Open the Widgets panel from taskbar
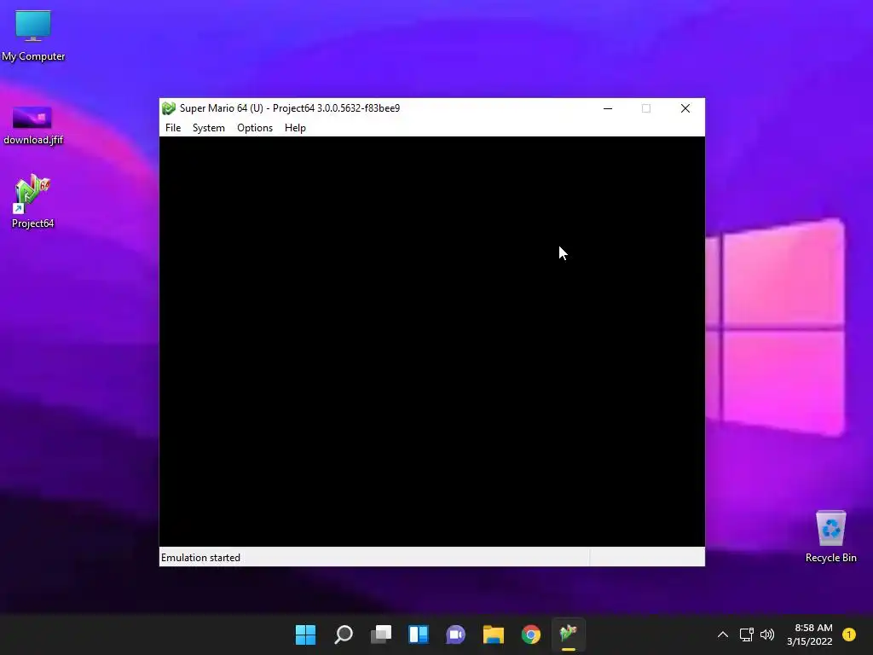Screen dimensions: 873x655 [418, 635]
